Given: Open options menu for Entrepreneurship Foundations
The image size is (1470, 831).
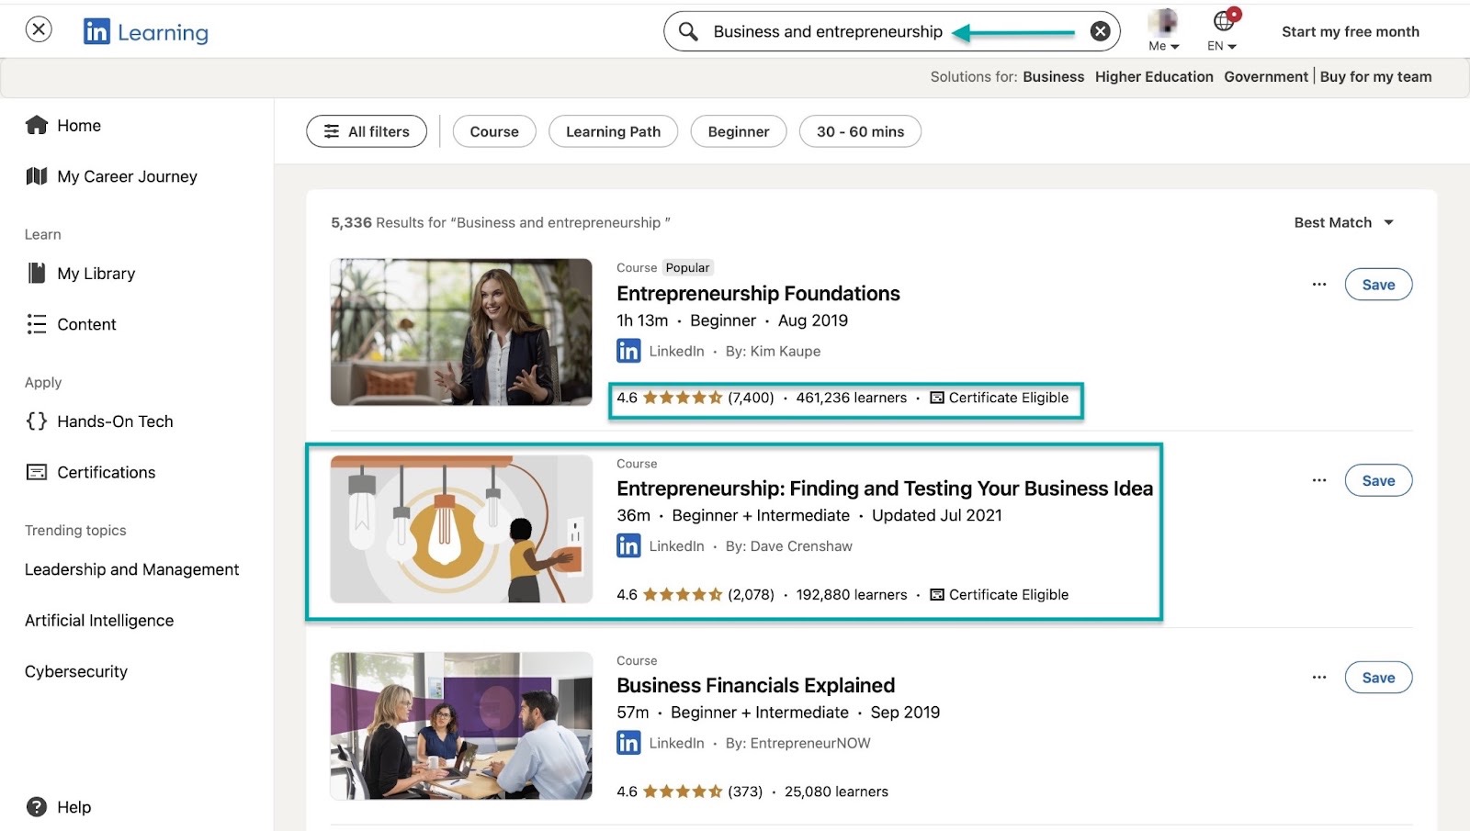Looking at the screenshot, I should point(1319,285).
